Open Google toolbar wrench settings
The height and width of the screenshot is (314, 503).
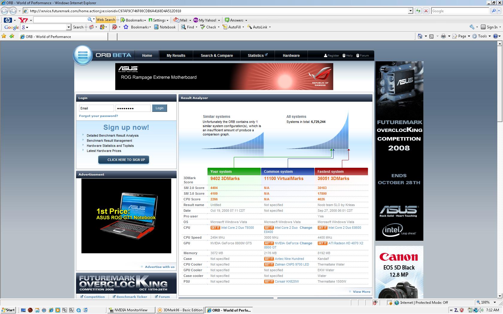click(472, 27)
